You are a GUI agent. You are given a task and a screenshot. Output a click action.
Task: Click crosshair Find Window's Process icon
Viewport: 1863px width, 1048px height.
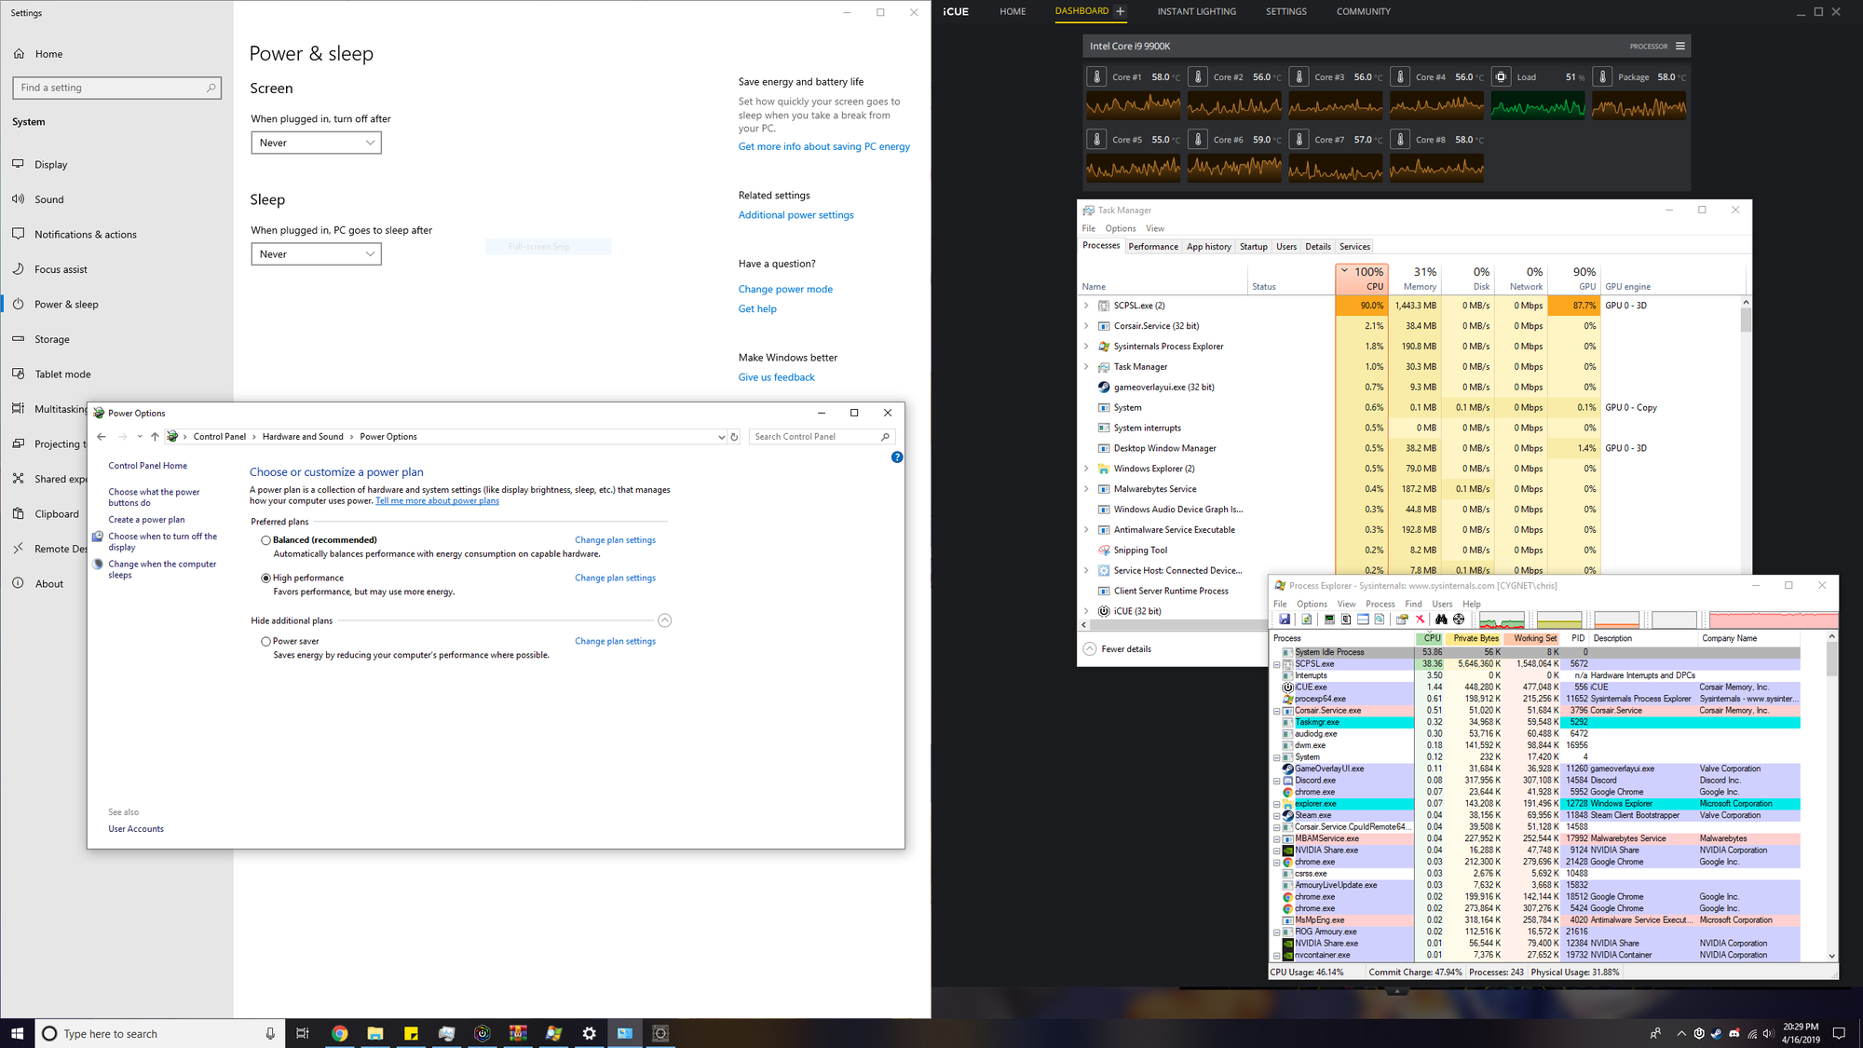[1459, 619]
